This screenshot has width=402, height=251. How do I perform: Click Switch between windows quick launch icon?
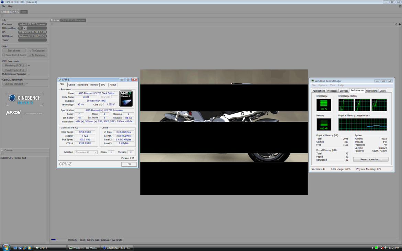pos(20,248)
